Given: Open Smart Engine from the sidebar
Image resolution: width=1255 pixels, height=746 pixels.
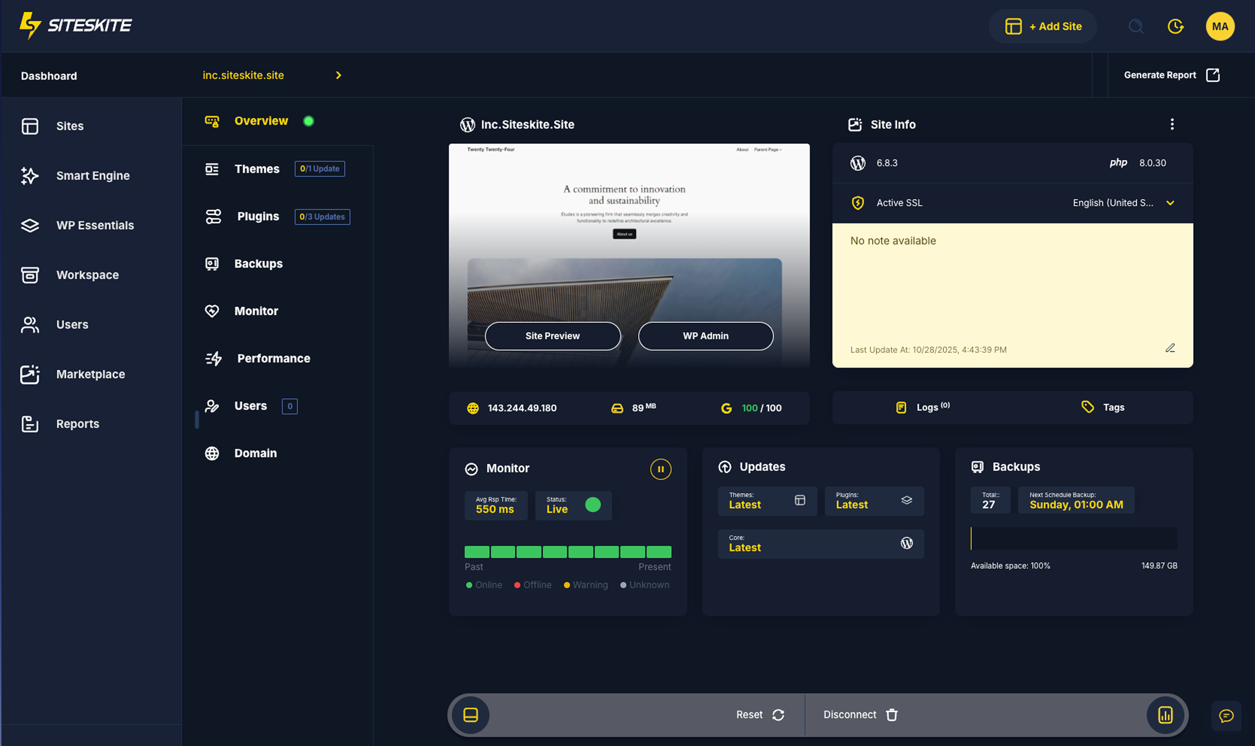Looking at the screenshot, I should (93, 175).
